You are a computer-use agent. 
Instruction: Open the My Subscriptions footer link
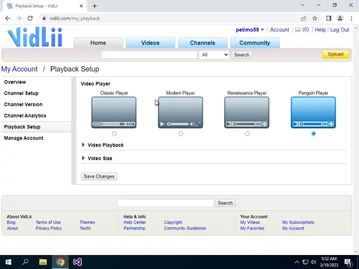tap(298, 222)
